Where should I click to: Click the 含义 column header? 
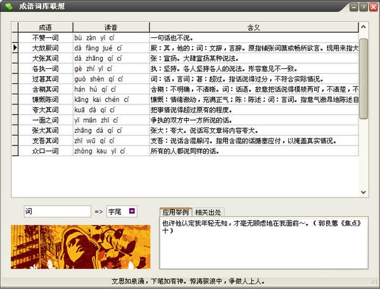tap(253, 28)
